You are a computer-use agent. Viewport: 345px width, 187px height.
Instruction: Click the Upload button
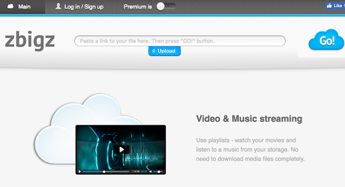click(x=164, y=51)
